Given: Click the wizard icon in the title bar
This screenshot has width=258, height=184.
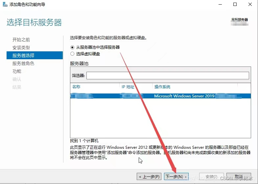Looking at the screenshot, I should (5, 5).
